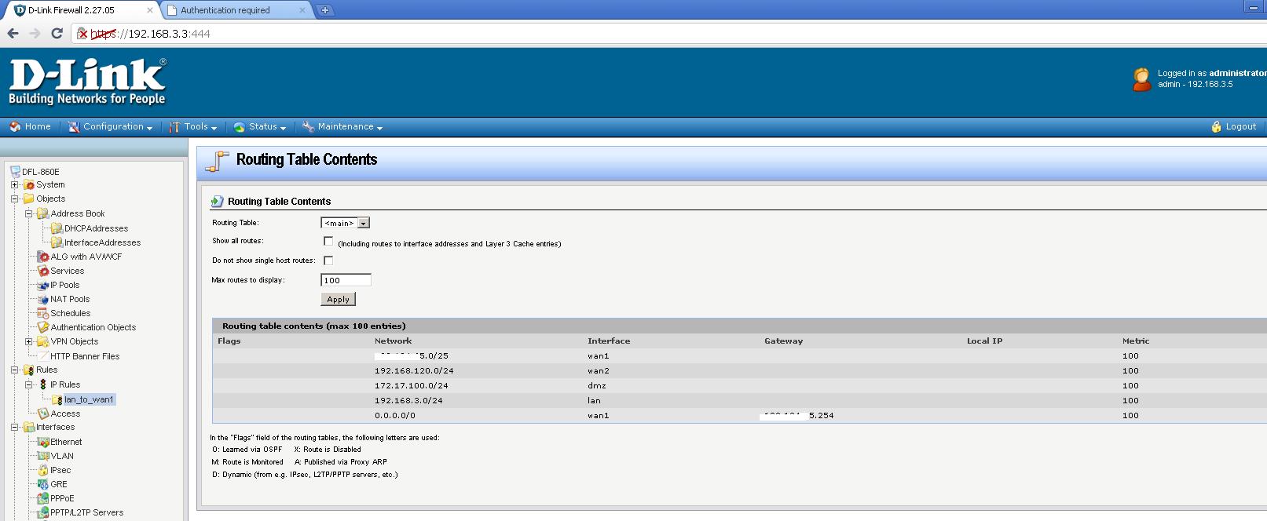The width and height of the screenshot is (1267, 521).
Task: Click the 0.0.0.0/0 default route cell
Action: coord(395,415)
